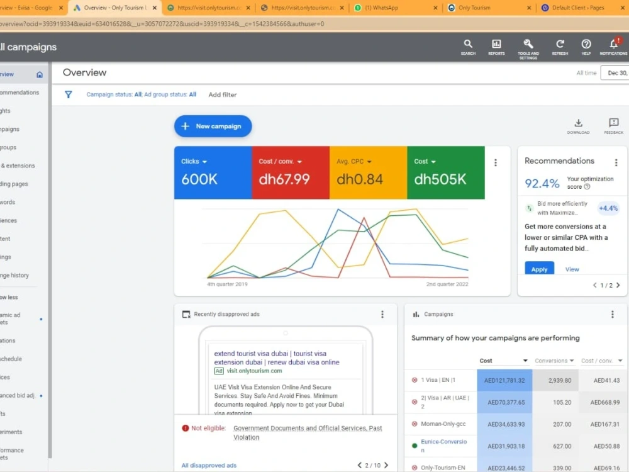Click the Campaigns card bar-chart icon

click(x=416, y=314)
